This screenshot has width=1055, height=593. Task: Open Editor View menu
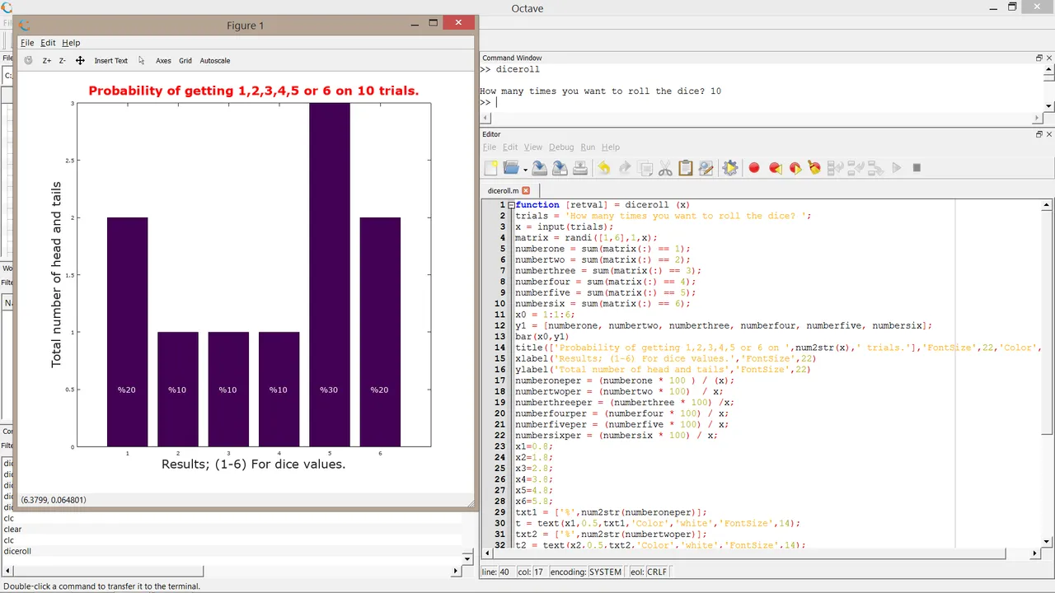pyautogui.click(x=533, y=147)
